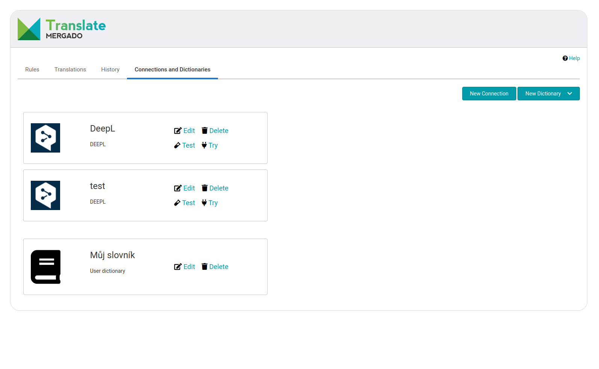
Task: Select the Můj slovník title
Action: 112,255
